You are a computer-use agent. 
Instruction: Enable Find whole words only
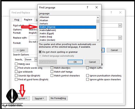click(x=16, y=68)
